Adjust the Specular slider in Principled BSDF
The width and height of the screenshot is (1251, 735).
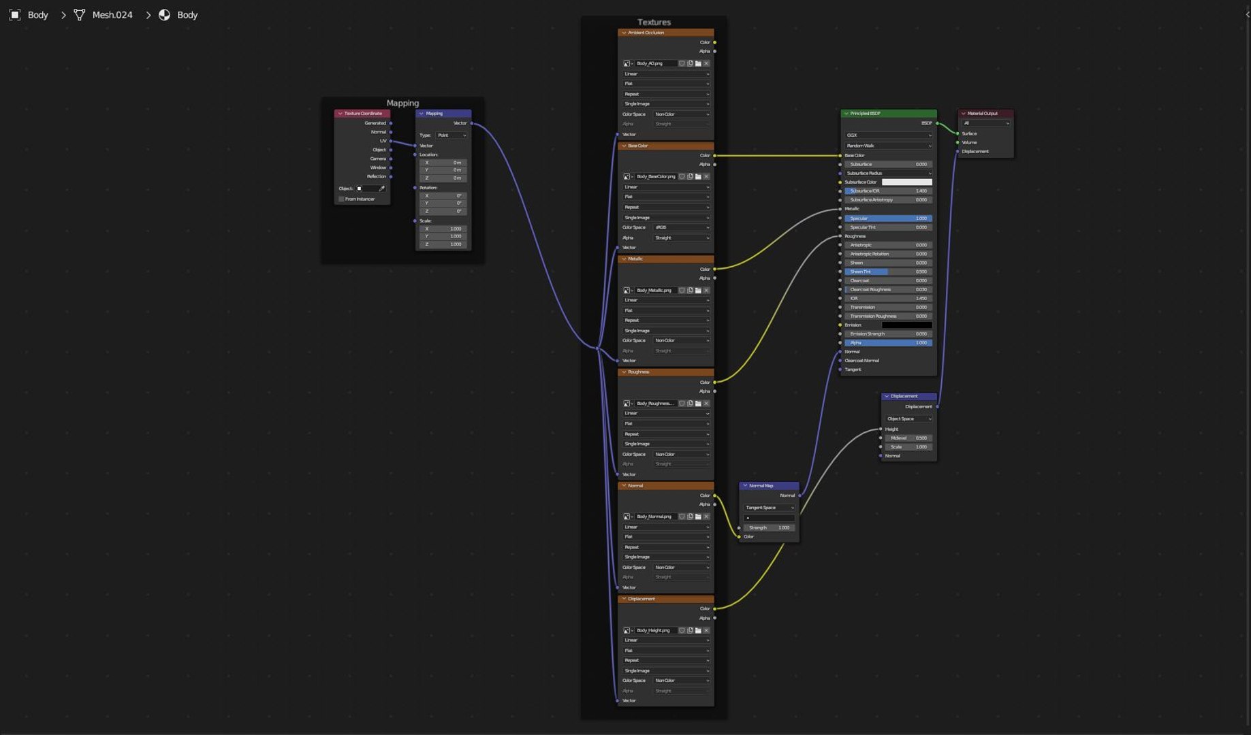(889, 218)
